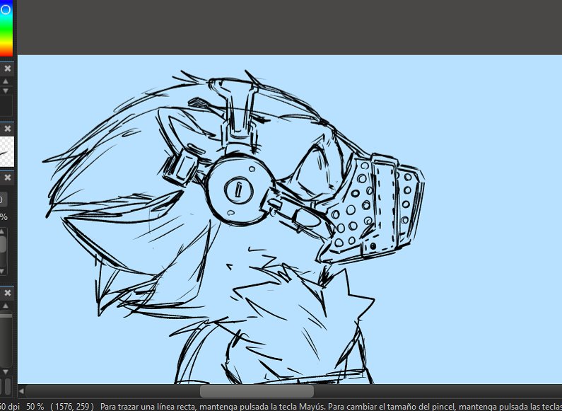Pick a hue from the rainbow color bar
The height and width of the screenshot is (411, 562).
[x=6, y=28]
